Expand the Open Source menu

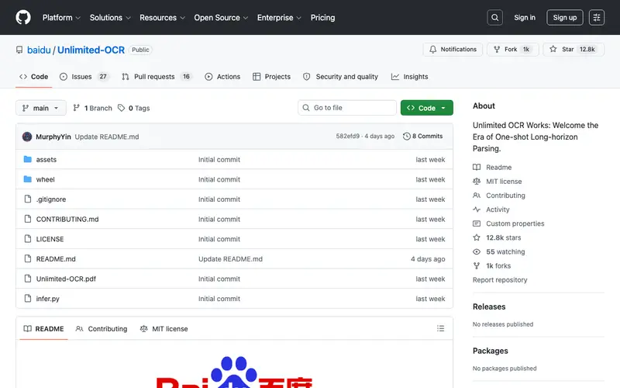pos(221,18)
